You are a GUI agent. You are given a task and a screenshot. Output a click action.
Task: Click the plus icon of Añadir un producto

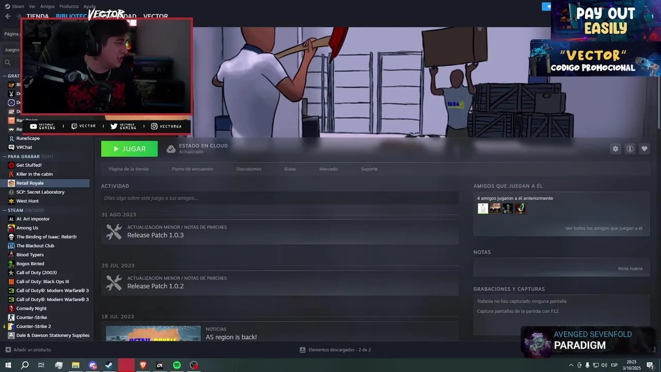tap(8, 350)
